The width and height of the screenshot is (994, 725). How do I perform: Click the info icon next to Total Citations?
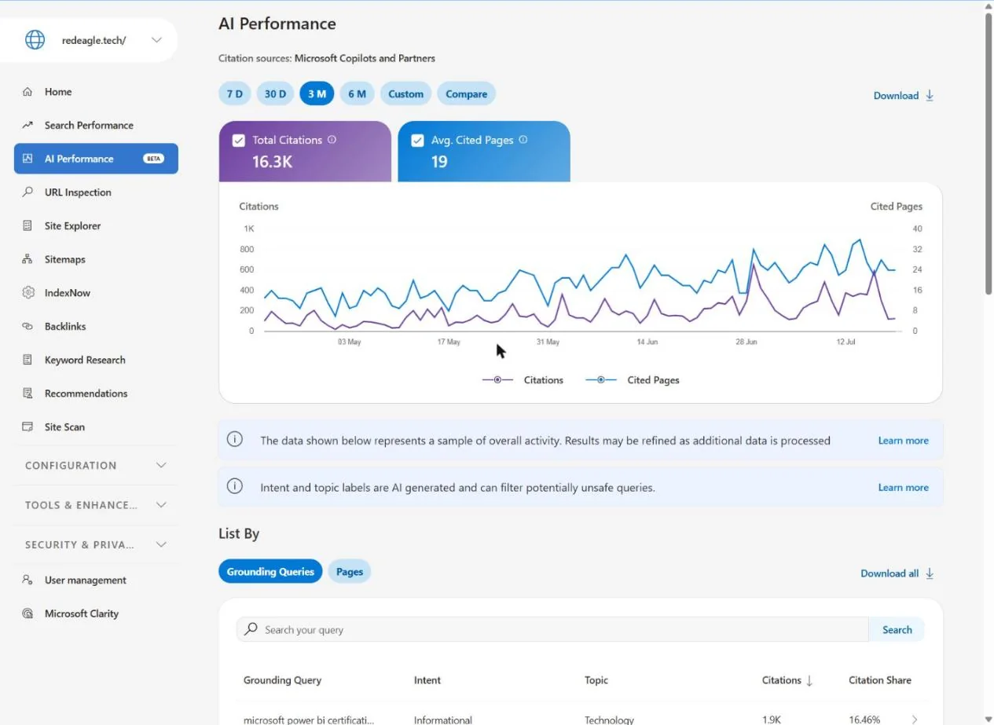(x=332, y=140)
